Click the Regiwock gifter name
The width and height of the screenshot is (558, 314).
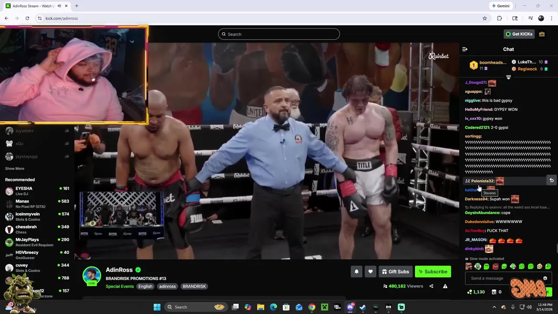pos(527,69)
